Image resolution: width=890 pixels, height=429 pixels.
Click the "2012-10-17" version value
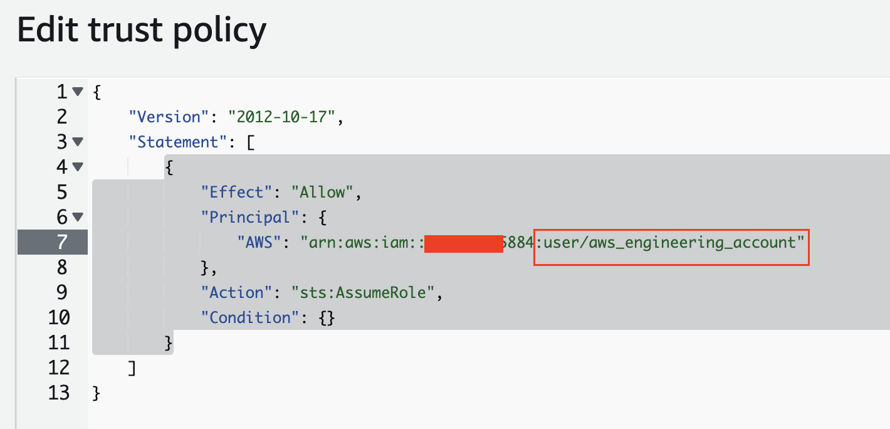282,117
